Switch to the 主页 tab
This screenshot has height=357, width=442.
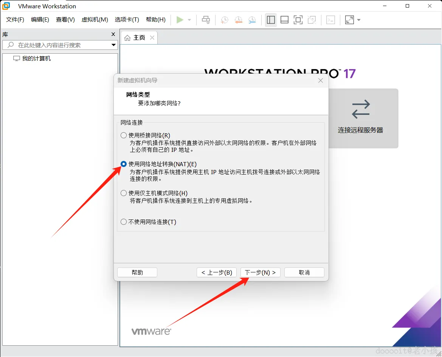click(x=139, y=38)
